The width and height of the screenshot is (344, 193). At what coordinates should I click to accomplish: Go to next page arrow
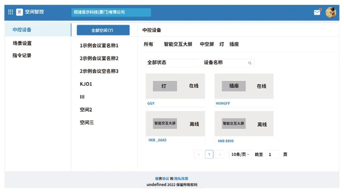pos(220,154)
